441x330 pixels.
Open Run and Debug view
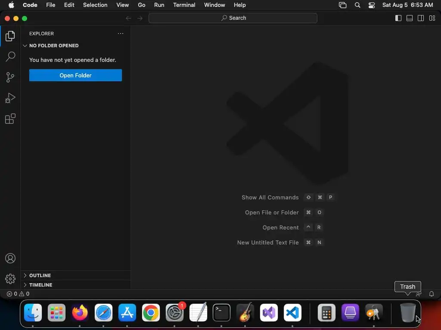pos(10,98)
